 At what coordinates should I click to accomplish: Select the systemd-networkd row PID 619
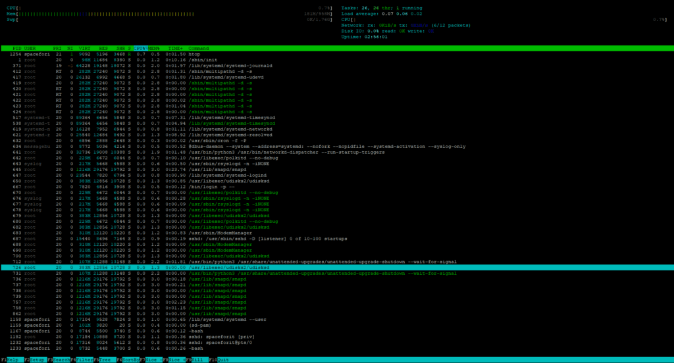pos(337,130)
